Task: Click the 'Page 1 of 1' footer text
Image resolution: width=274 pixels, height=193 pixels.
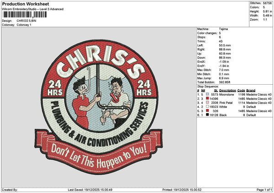Action: click(x=264, y=190)
